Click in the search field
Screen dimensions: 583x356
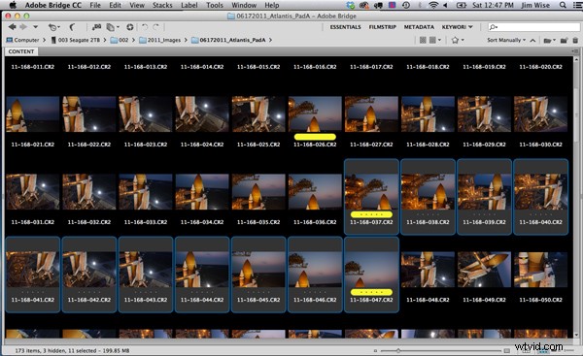pyautogui.click(x=533, y=27)
